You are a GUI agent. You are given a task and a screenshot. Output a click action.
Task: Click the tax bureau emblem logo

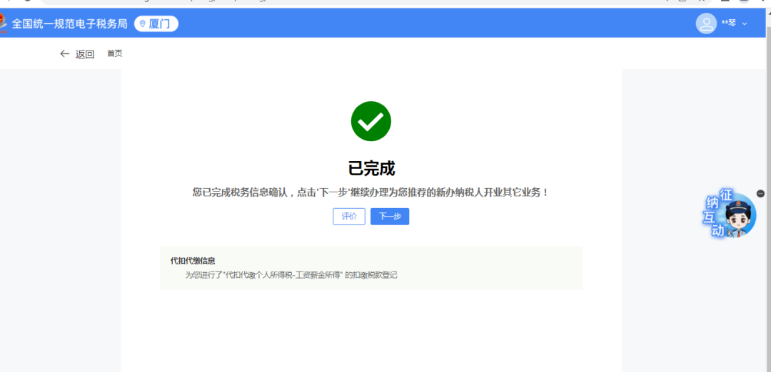3,24
